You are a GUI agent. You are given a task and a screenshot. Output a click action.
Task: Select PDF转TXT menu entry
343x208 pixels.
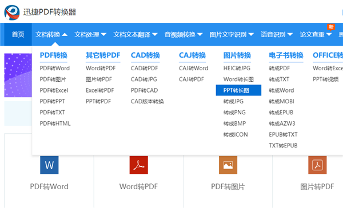click(x=52, y=113)
